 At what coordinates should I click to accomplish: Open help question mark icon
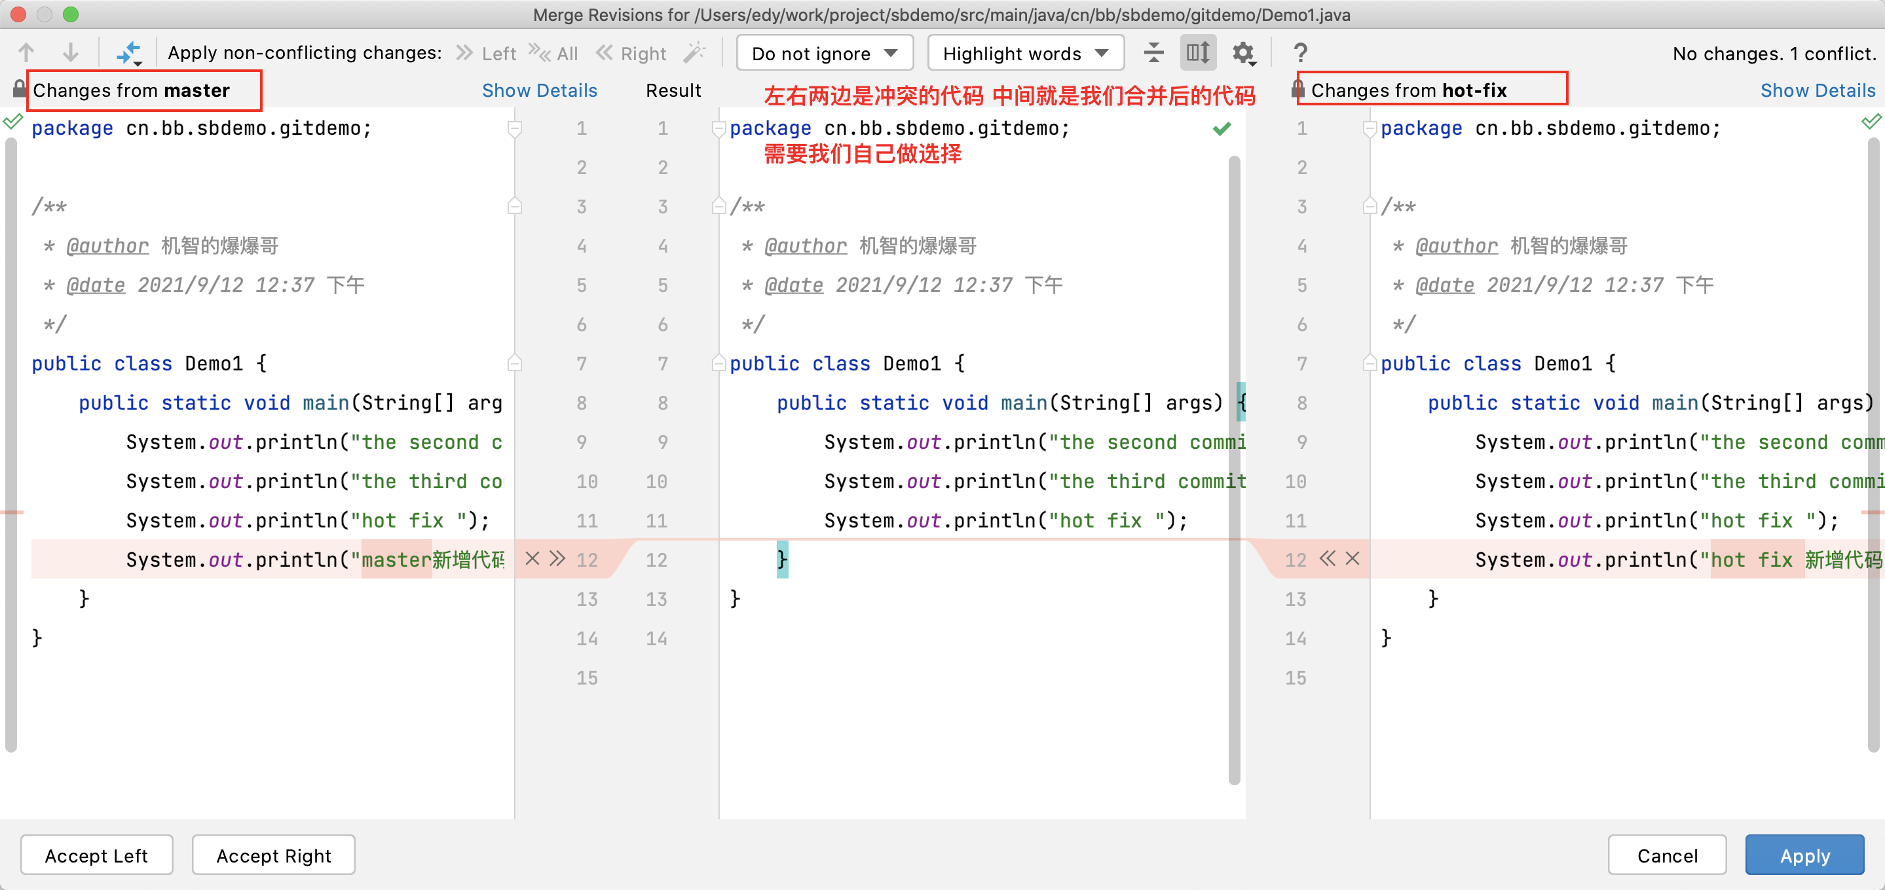(x=1300, y=52)
